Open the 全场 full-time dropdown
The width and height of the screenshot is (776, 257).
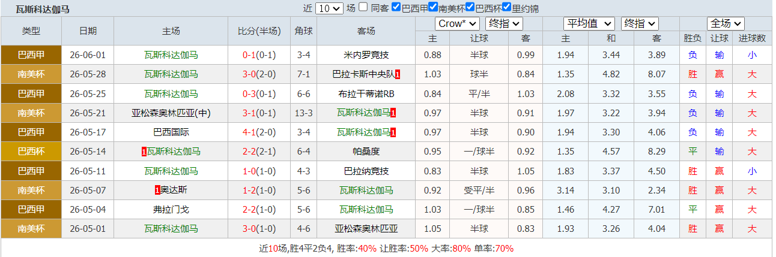point(726,23)
